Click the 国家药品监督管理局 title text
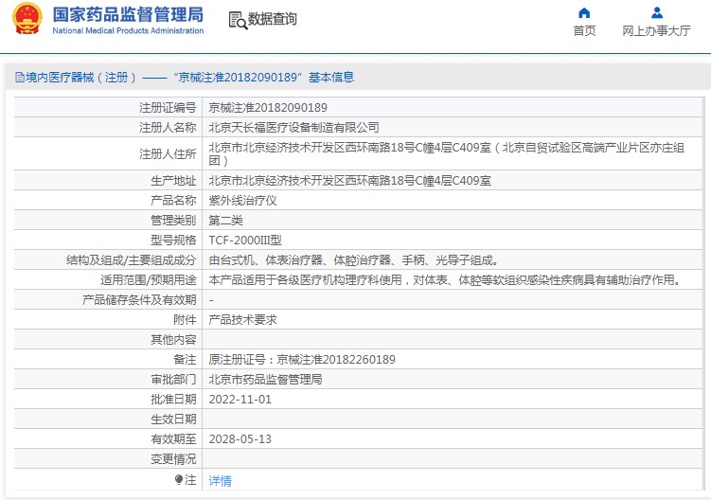Viewport: 711px width, 500px height. click(x=128, y=14)
